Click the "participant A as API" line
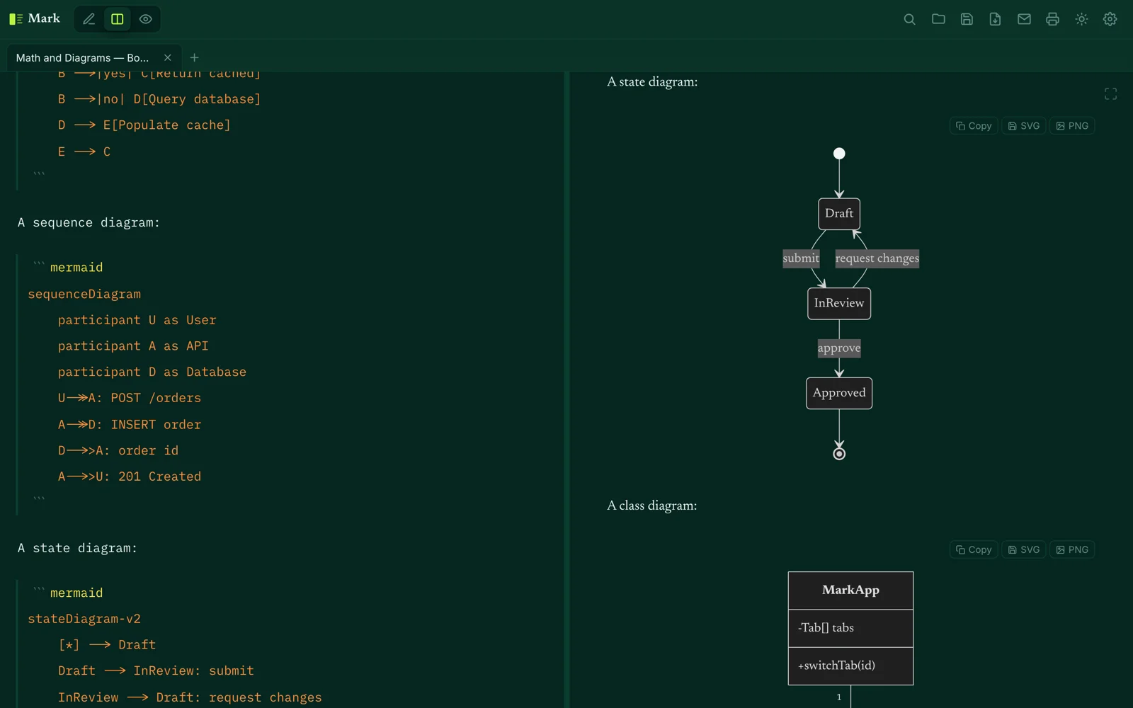 coord(133,346)
